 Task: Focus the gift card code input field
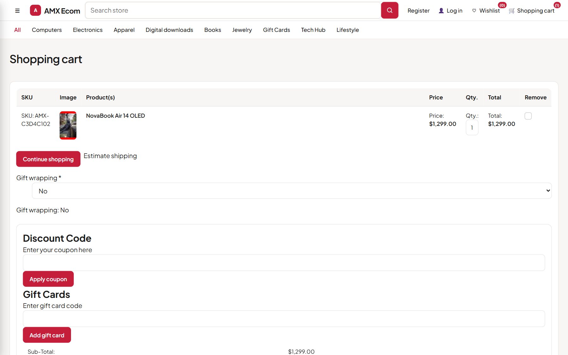point(284,319)
